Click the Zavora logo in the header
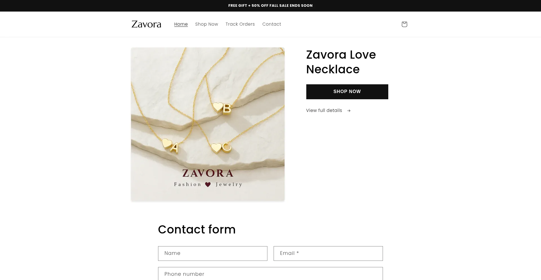541x280 pixels. (x=146, y=24)
